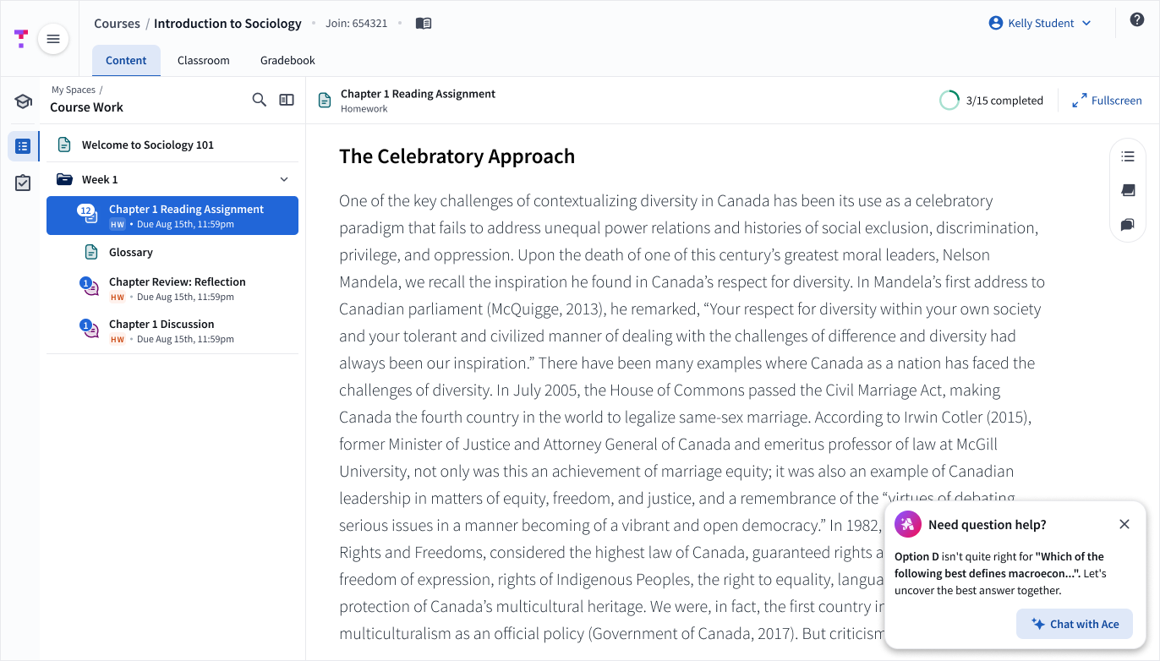Click the 3/15 completed progress indicator
The width and height of the screenshot is (1160, 661).
[992, 101]
